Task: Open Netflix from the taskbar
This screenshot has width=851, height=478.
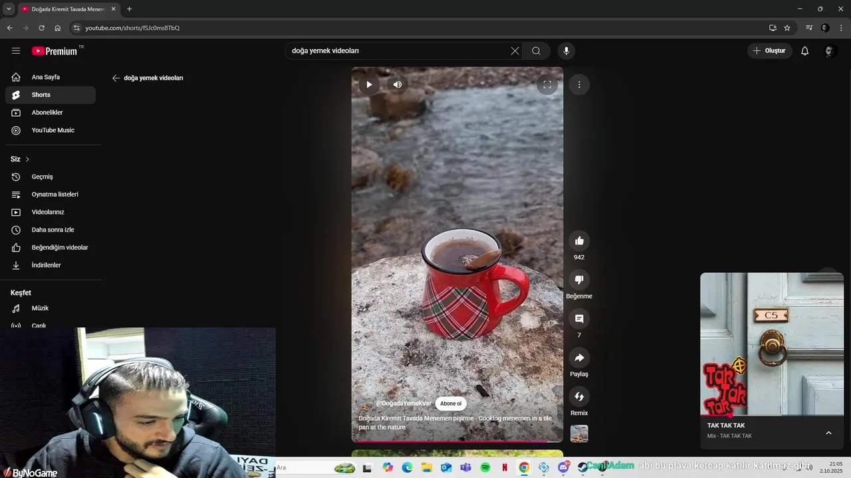Action: point(505,467)
